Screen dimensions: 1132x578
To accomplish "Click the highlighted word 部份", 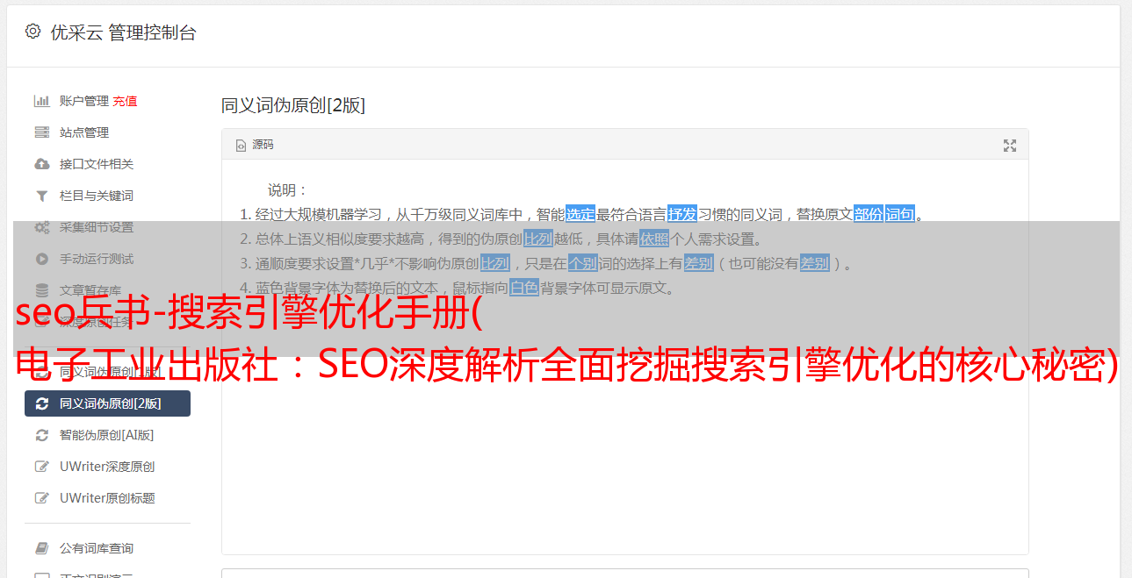I will (x=869, y=214).
